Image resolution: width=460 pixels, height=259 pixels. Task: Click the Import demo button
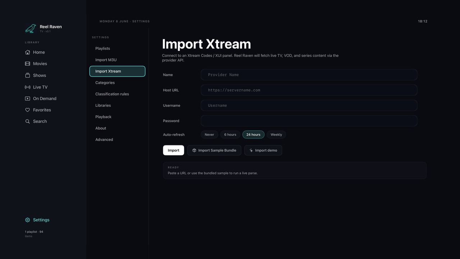click(263, 150)
